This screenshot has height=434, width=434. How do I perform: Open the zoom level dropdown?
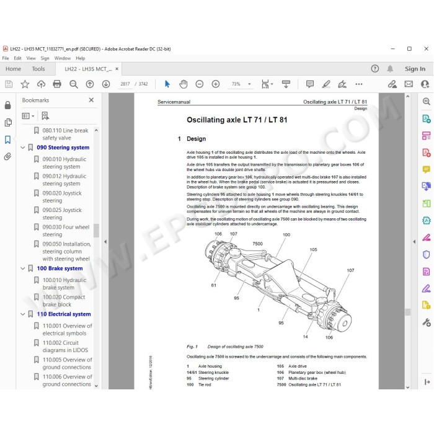(x=249, y=84)
